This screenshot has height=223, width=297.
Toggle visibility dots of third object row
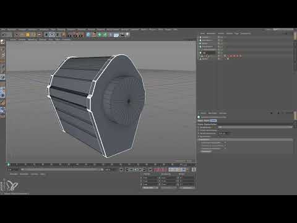click(x=220, y=43)
